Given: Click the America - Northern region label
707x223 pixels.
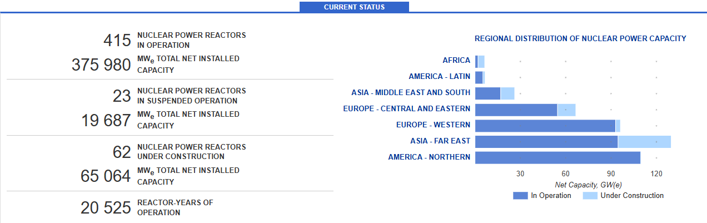Looking at the screenshot, I should (429, 157).
